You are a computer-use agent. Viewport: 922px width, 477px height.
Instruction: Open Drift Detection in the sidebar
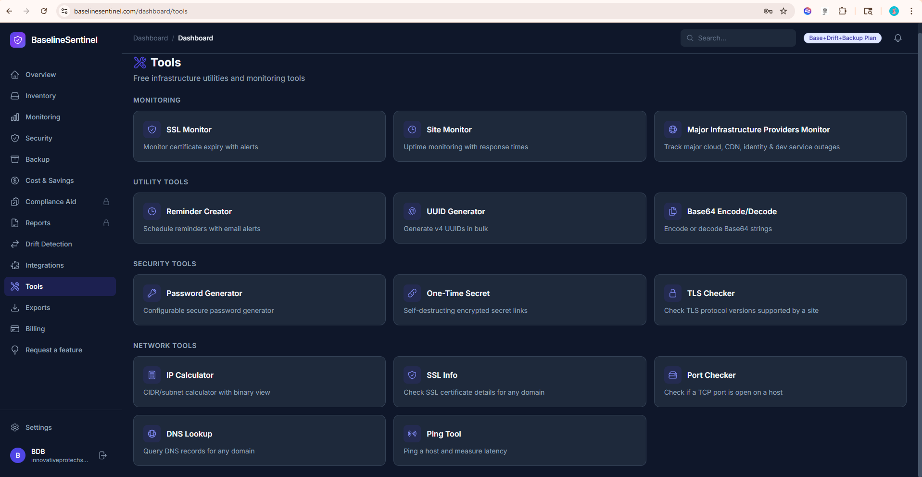[60, 244]
